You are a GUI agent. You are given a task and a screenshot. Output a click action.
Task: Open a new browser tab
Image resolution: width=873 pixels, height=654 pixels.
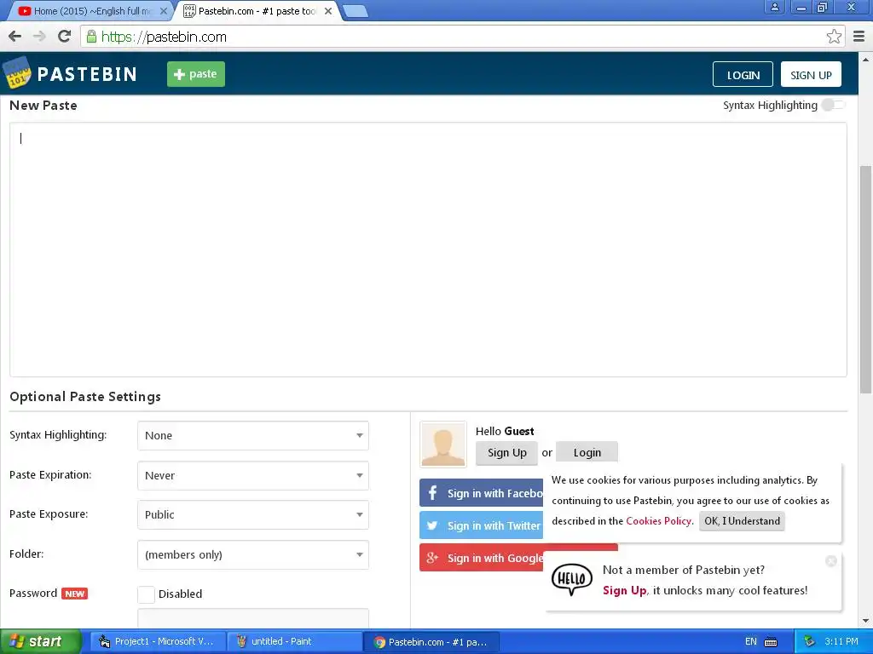355,11
